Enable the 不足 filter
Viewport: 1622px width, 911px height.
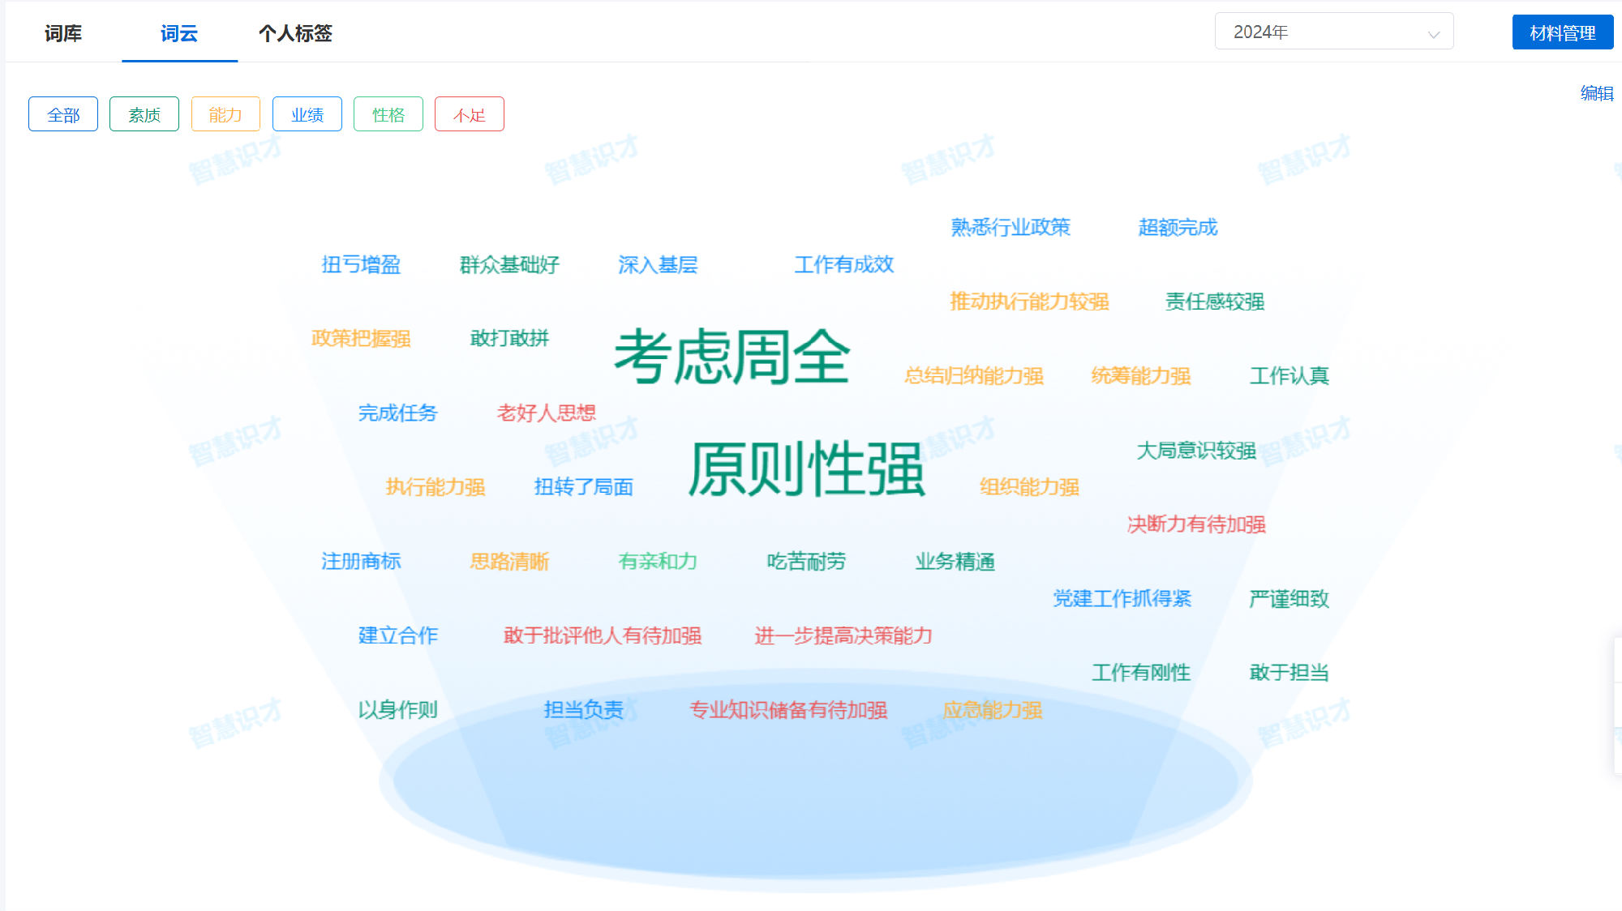click(x=469, y=113)
